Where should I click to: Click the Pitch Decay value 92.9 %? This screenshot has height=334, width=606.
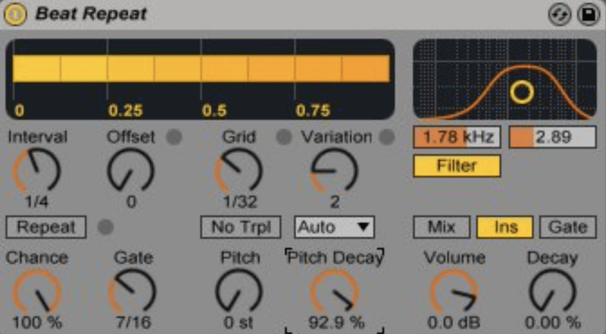pos(336,323)
